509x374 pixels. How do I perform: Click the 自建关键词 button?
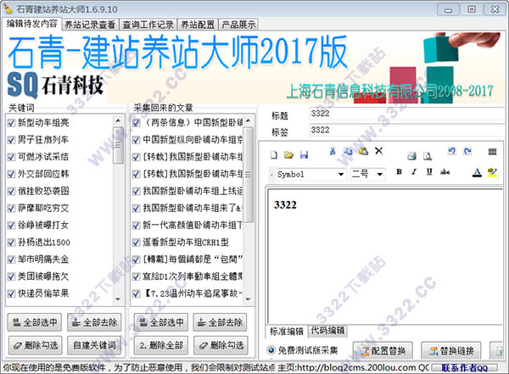(94, 345)
